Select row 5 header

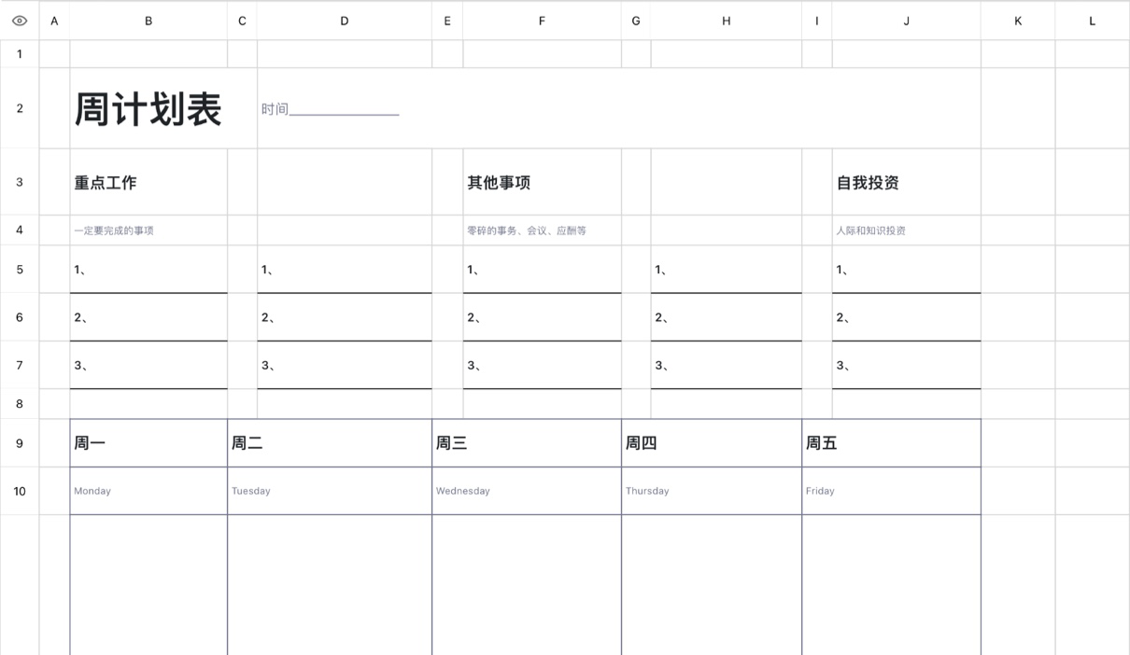click(x=20, y=270)
